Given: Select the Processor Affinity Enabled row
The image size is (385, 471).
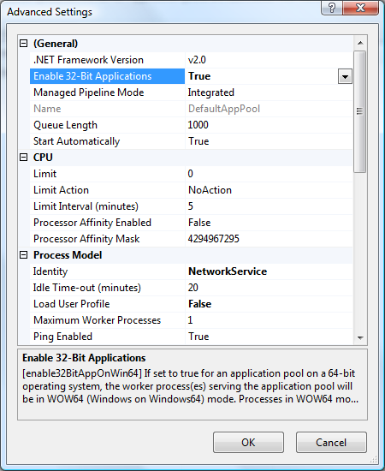Looking at the screenshot, I should click(191, 223).
